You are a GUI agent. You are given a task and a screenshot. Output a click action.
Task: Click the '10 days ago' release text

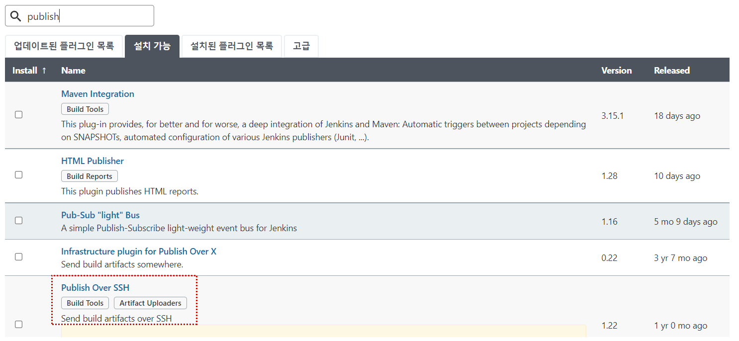(x=677, y=176)
